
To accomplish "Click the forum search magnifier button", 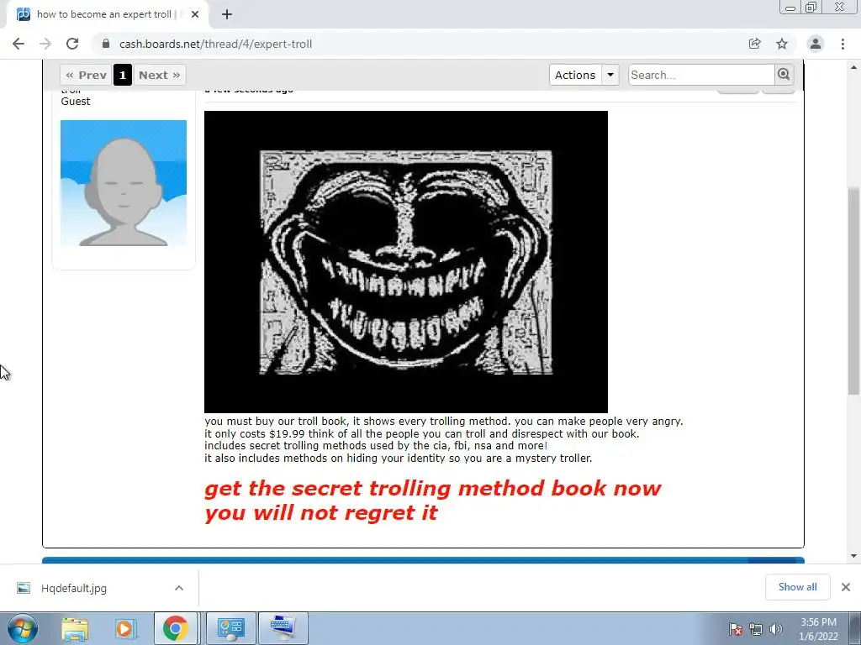I will [784, 75].
